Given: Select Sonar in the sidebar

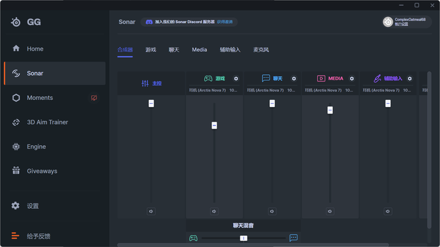Looking at the screenshot, I should tap(55, 74).
